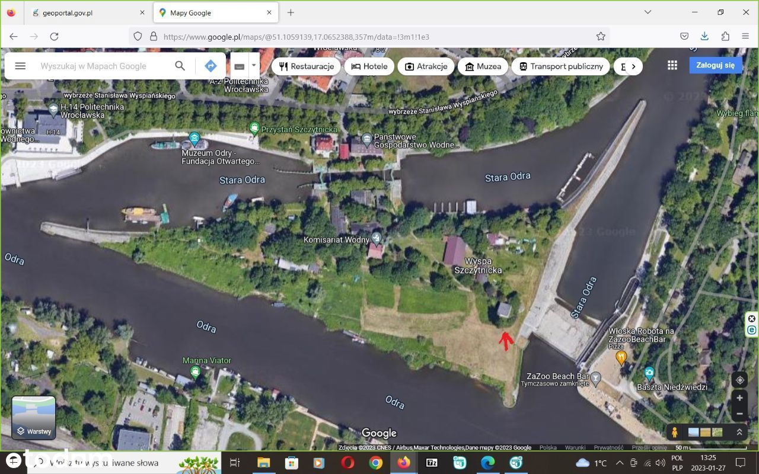The width and height of the screenshot is (759, 474).
Task: Open the Google Maps hamburger menu
Action: click(x=20, y=66)
